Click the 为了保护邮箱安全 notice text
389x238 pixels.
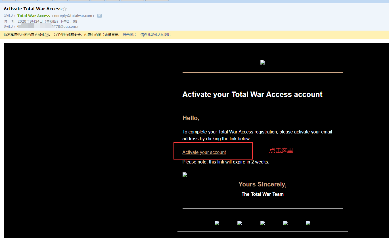pos(87,35)
